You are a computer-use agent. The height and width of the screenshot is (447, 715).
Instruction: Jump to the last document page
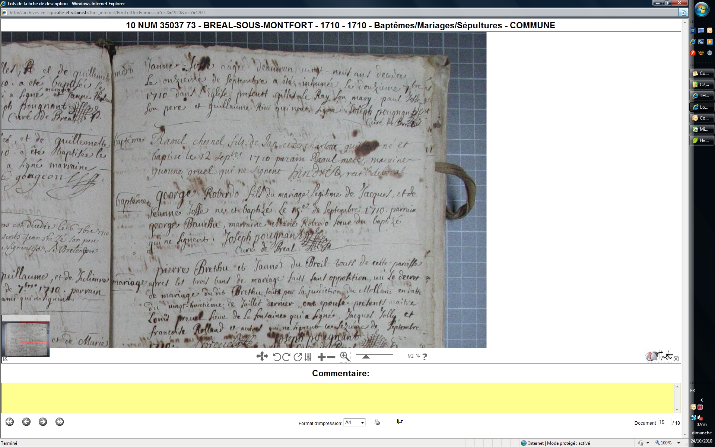pyautogui.click(x=60, y=422)
